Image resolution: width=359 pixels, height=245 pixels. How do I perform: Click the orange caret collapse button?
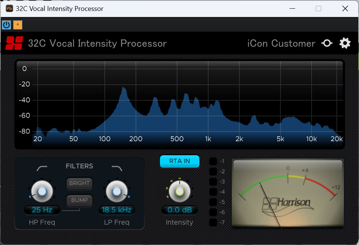coord(18,25)
